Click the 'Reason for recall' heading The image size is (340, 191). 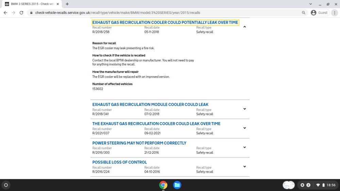[x=104, y=43]
